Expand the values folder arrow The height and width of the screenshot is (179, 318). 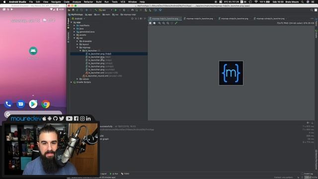(x=78, y=79)
